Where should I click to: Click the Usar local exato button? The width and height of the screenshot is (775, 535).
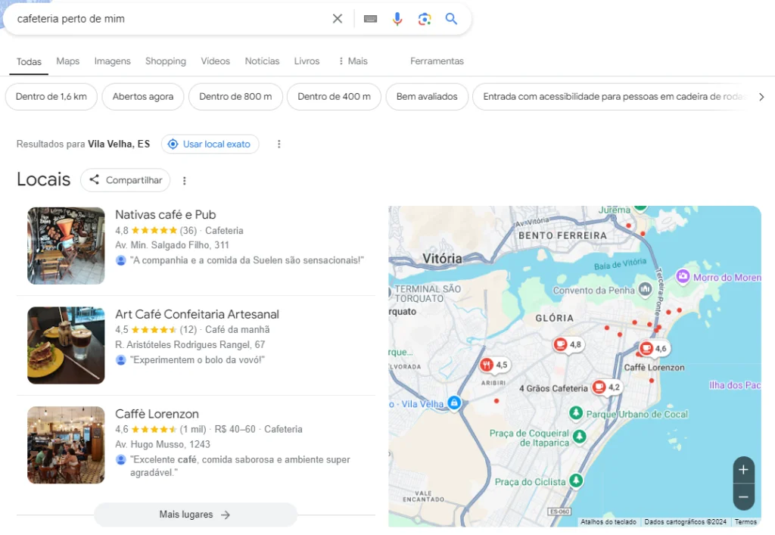(210, 144)
